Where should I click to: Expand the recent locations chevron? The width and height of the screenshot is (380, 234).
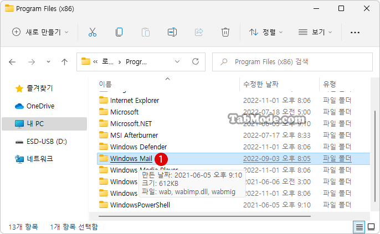[48, 62]
